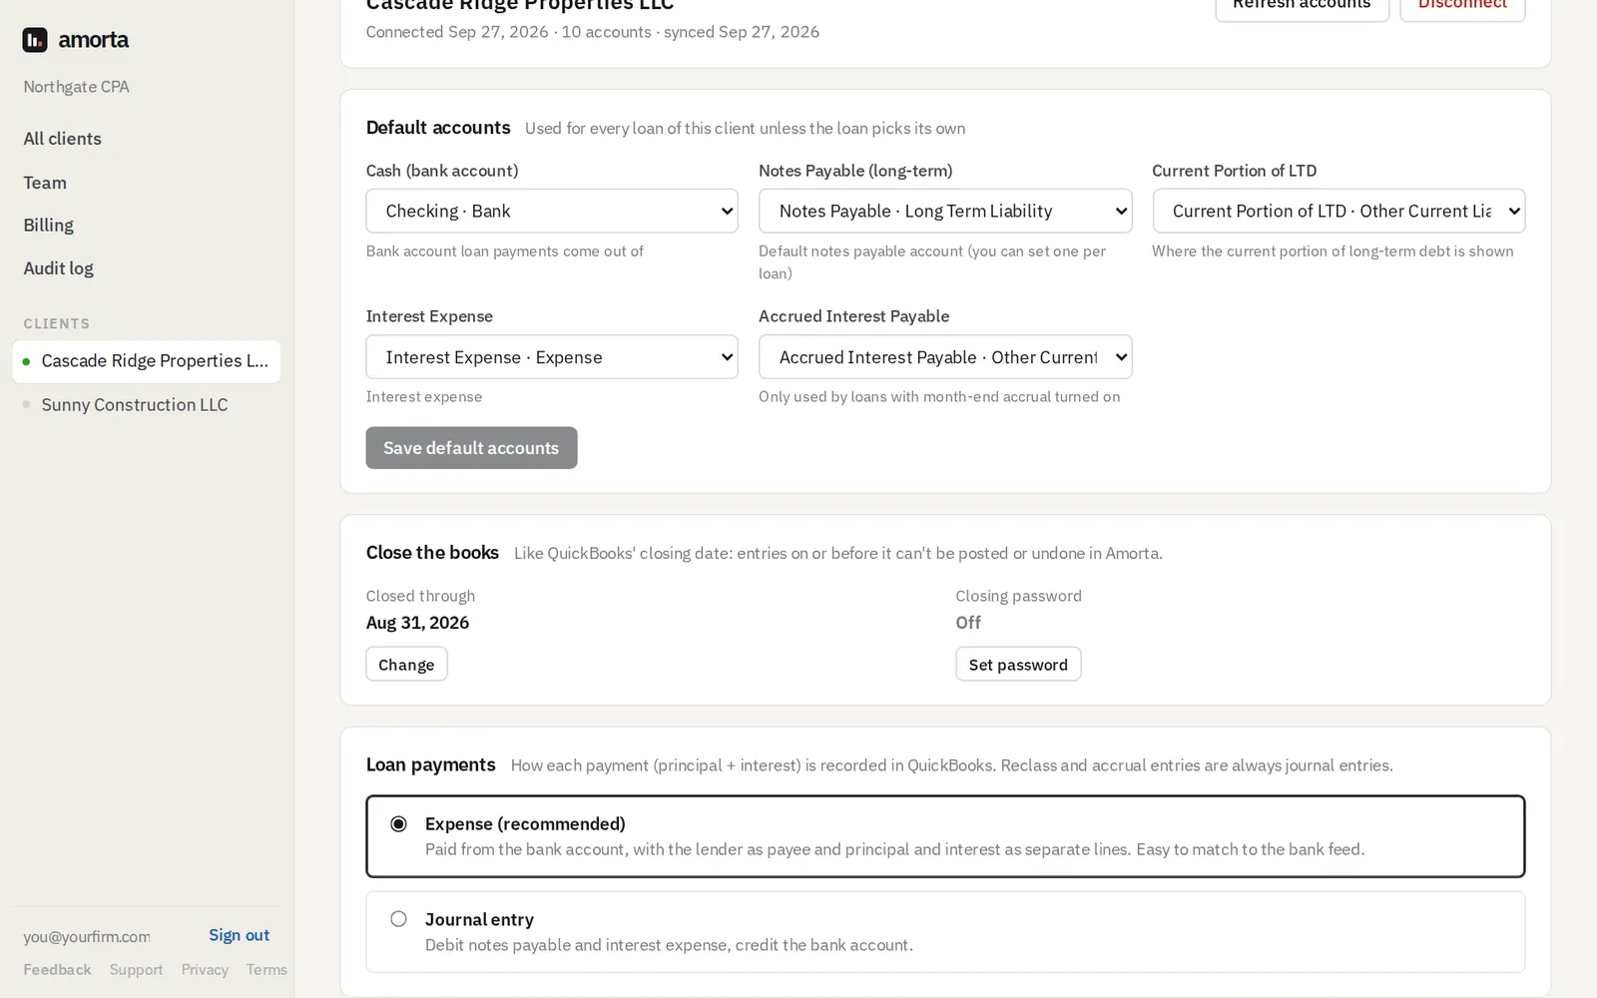Click the Sign out link
This screenshot has width=1597, height=998.
240,935
